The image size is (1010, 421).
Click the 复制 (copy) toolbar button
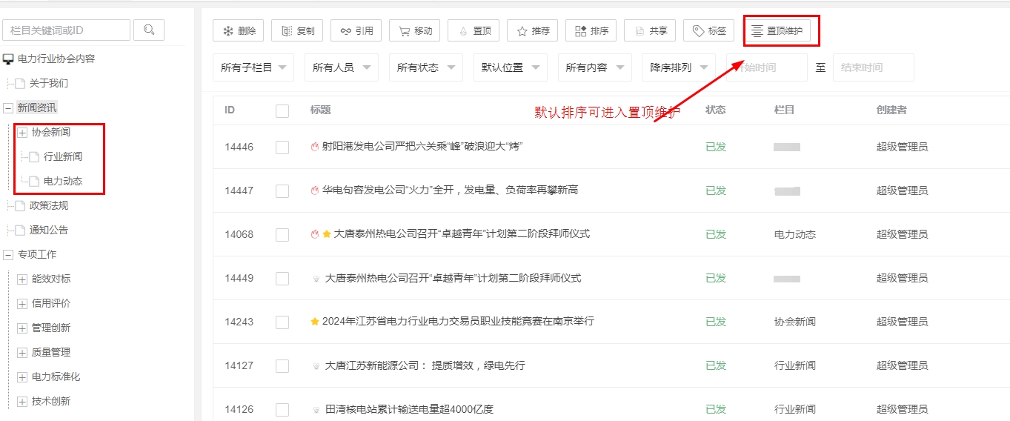point(297,30)
